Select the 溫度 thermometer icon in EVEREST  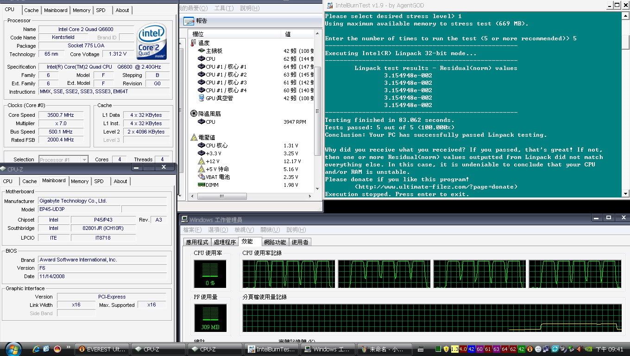click(193, 43)
